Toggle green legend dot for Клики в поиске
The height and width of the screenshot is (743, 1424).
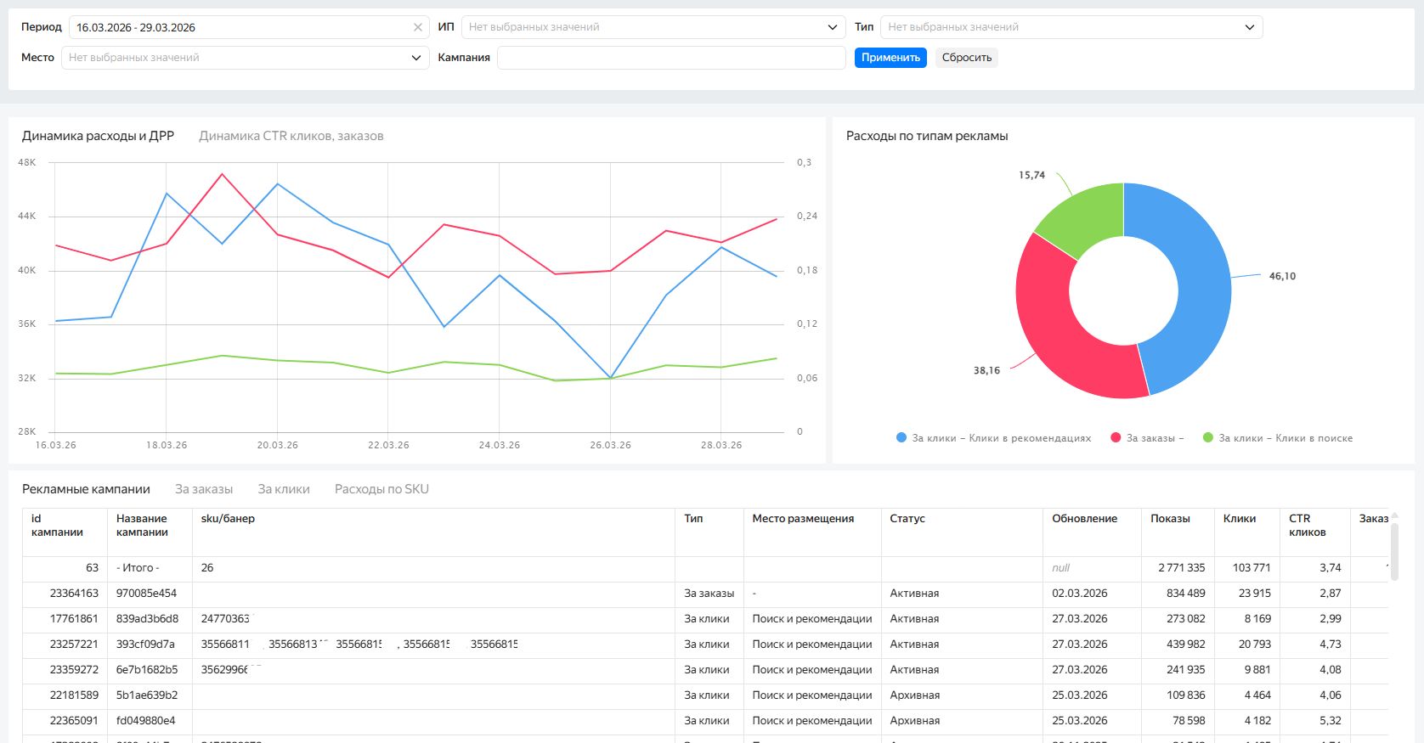coord(1207,438)
